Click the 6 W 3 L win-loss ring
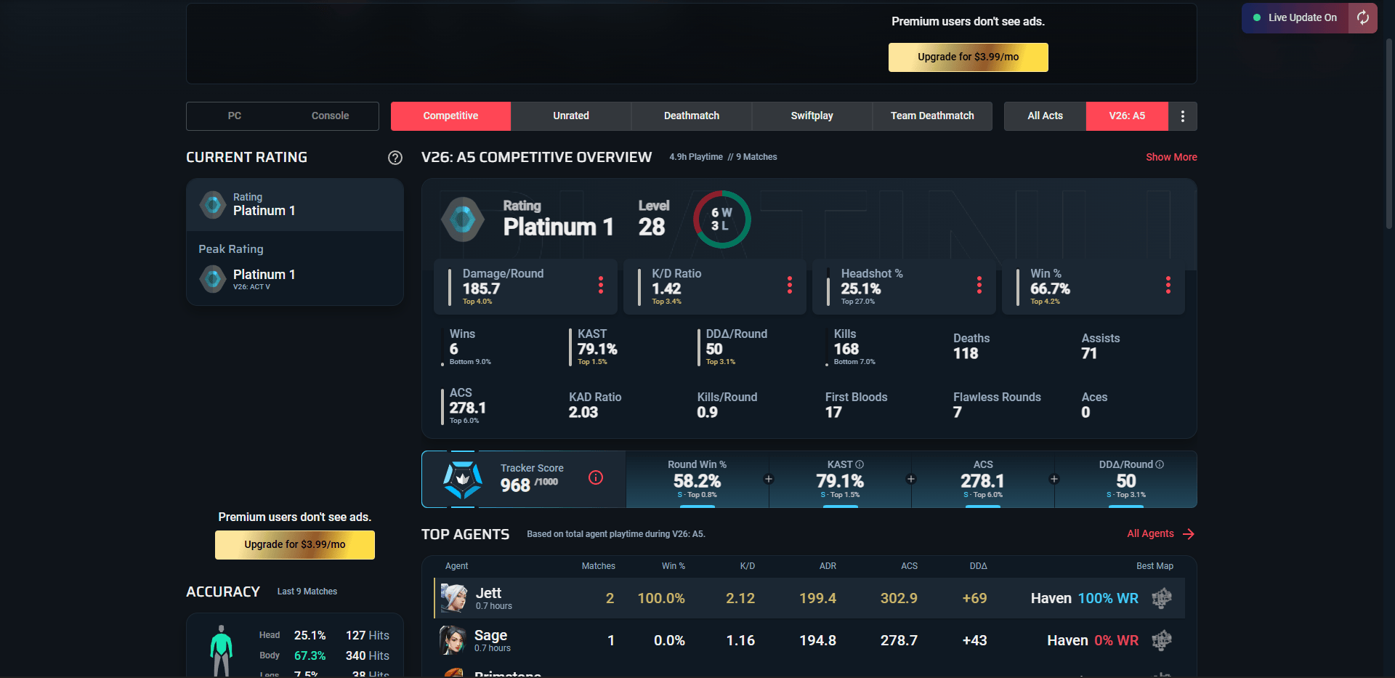Screen dimensions: 1395x678 721,219
